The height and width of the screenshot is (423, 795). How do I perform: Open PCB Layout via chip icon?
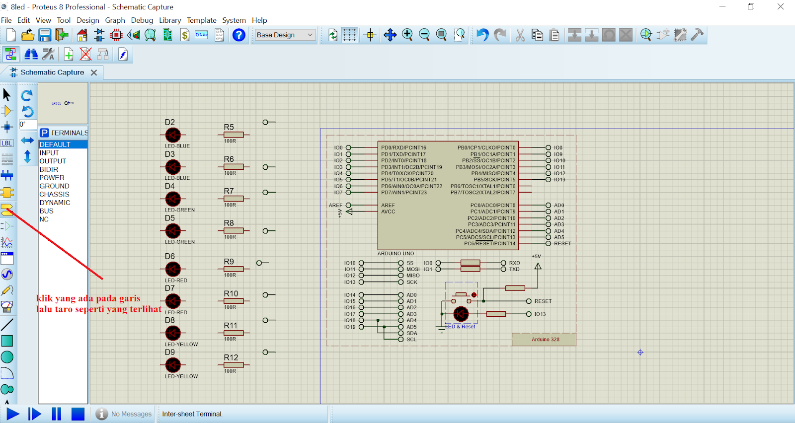116,35
